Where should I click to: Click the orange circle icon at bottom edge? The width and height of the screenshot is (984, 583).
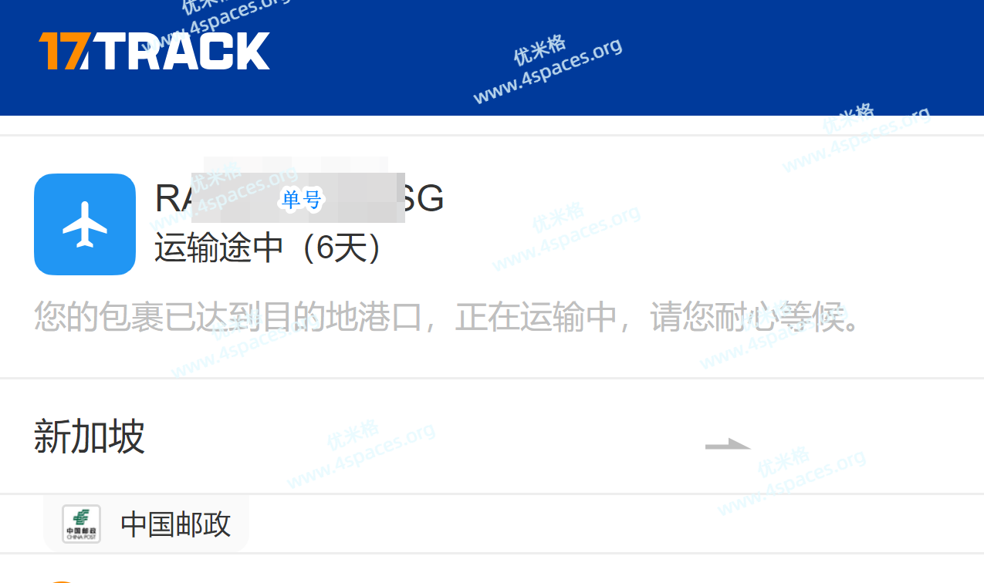[x=63, y=581]
